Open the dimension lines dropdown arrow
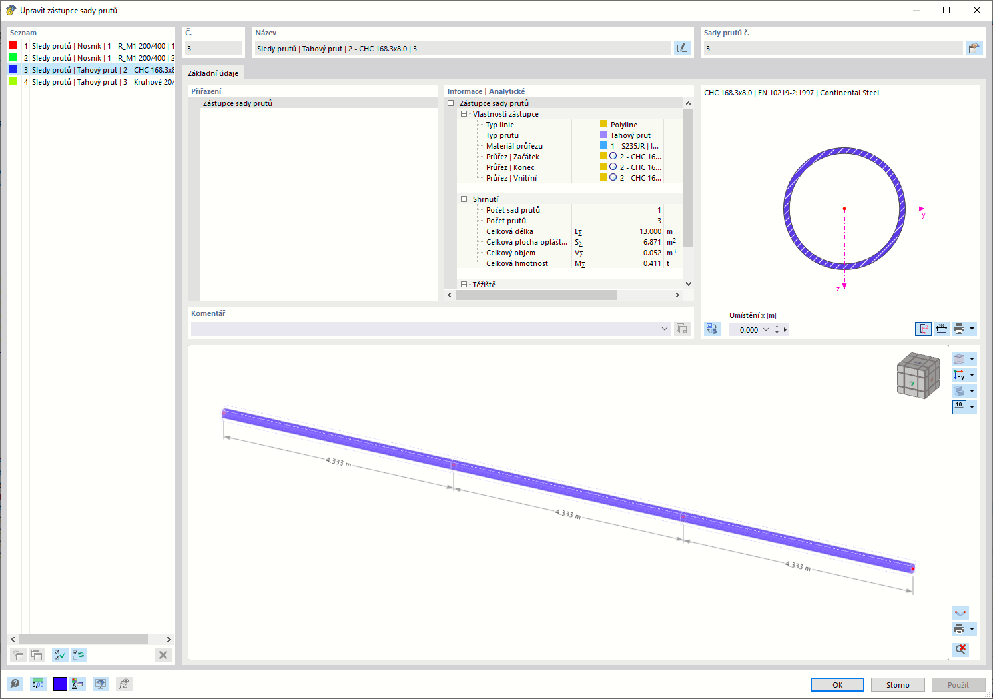993x699 pixels. click(x=972, y=407)
